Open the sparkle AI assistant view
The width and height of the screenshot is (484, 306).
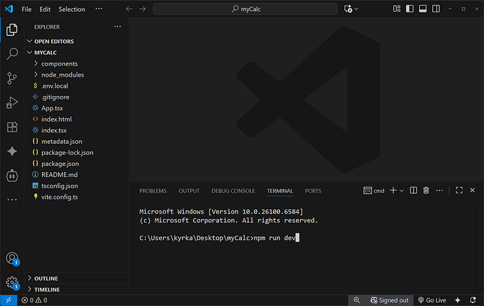point(12,151)
